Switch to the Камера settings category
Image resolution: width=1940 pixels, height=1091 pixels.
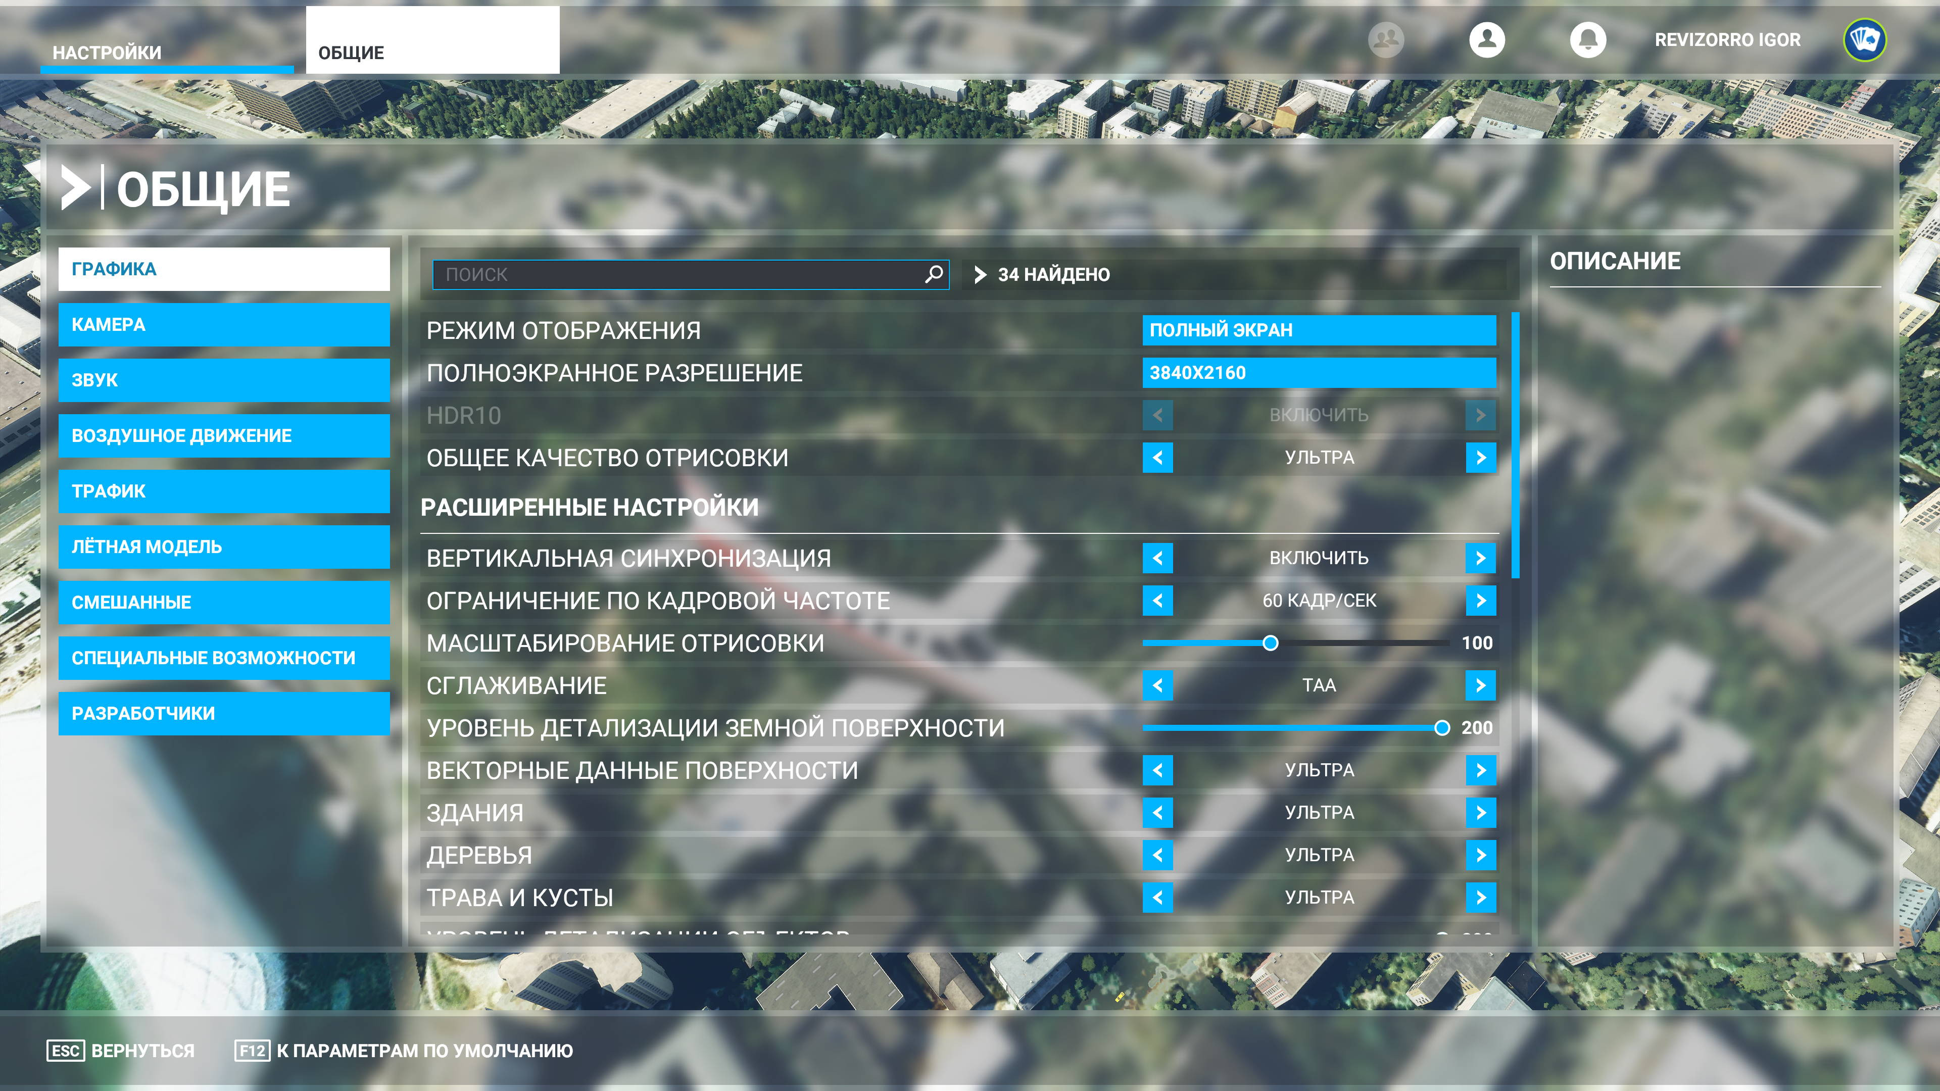(x=224, y=324)
